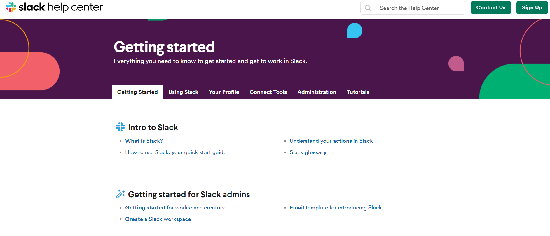Go to the Administration tab
550x236 pixels.
tap(317, 92)
